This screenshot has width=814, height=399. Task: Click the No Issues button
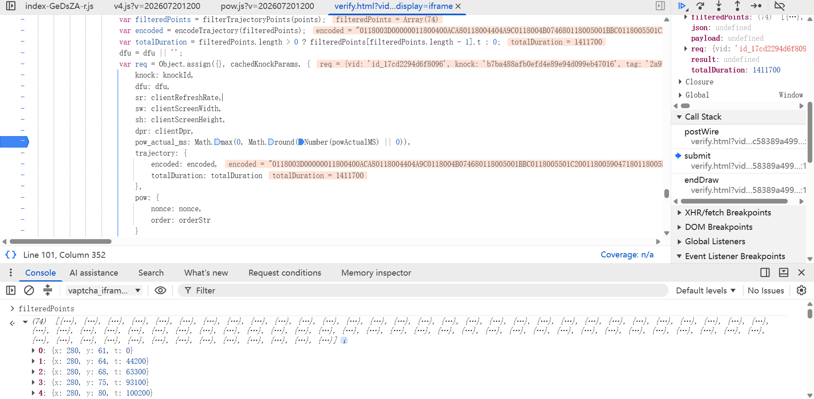tap(766, 290)
